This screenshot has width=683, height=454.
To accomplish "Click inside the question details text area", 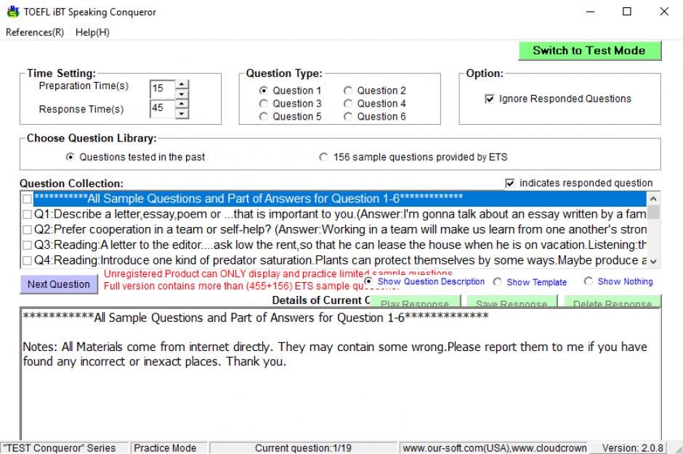I will [341, 374].
